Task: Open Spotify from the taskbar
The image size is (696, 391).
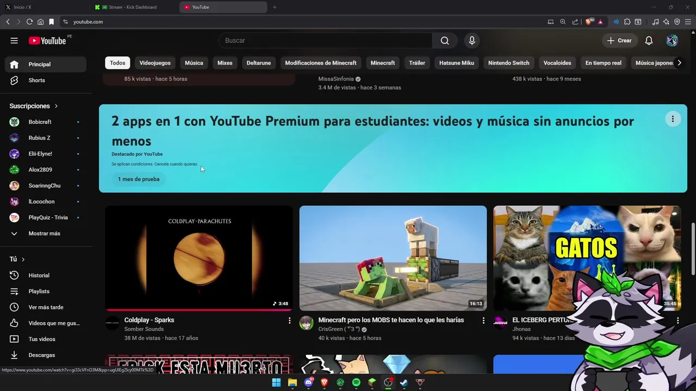Action: pos(356,382)
